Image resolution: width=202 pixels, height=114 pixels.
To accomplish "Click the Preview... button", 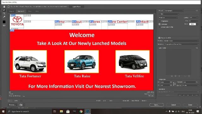I will (x=12, y=105).
